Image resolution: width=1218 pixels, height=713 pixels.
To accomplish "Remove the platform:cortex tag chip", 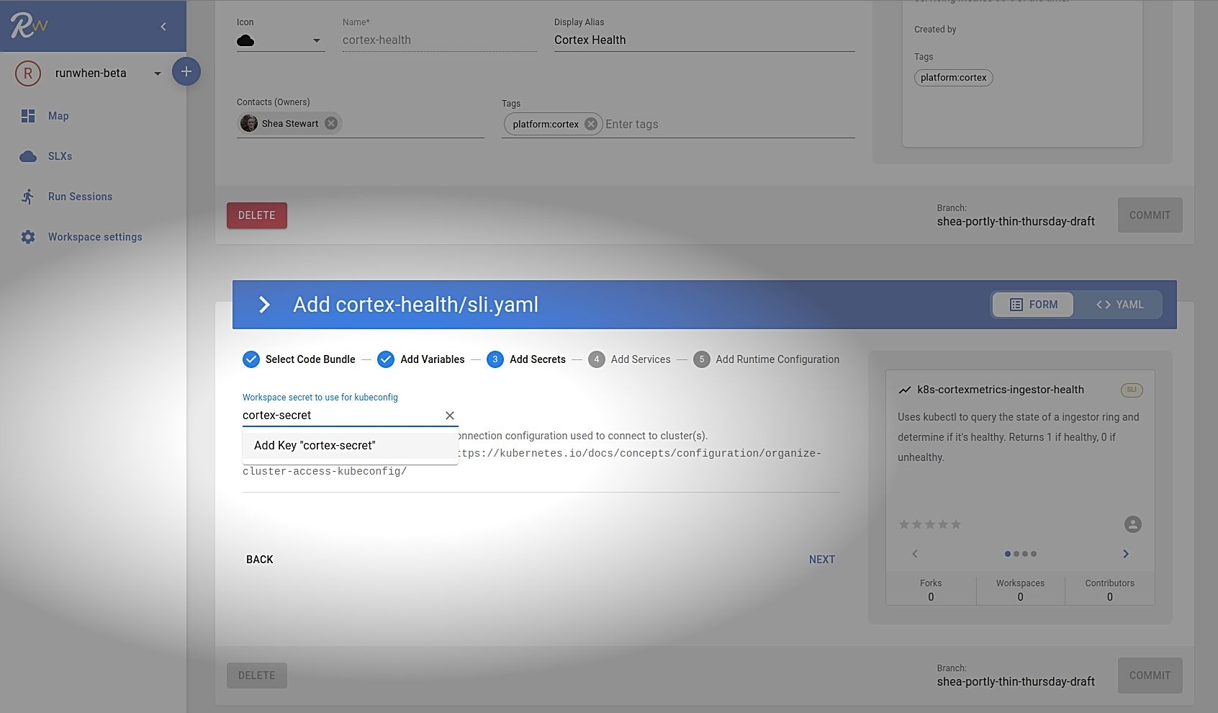I will click(x=591, y=124).
